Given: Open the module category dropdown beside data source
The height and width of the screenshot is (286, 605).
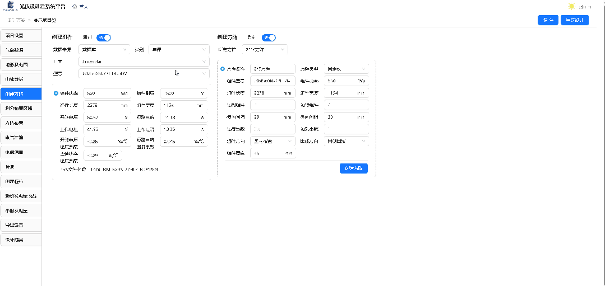Looking at the screenshot, I should [179, 50].
